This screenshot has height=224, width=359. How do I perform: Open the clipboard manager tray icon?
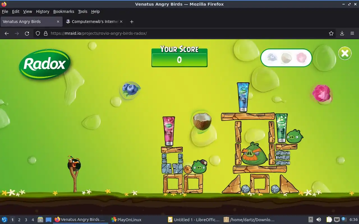(x=329, y=220)
